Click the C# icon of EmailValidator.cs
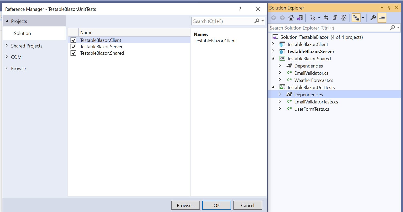Viewport: 403px width, 212px height. tap(289, 73)
